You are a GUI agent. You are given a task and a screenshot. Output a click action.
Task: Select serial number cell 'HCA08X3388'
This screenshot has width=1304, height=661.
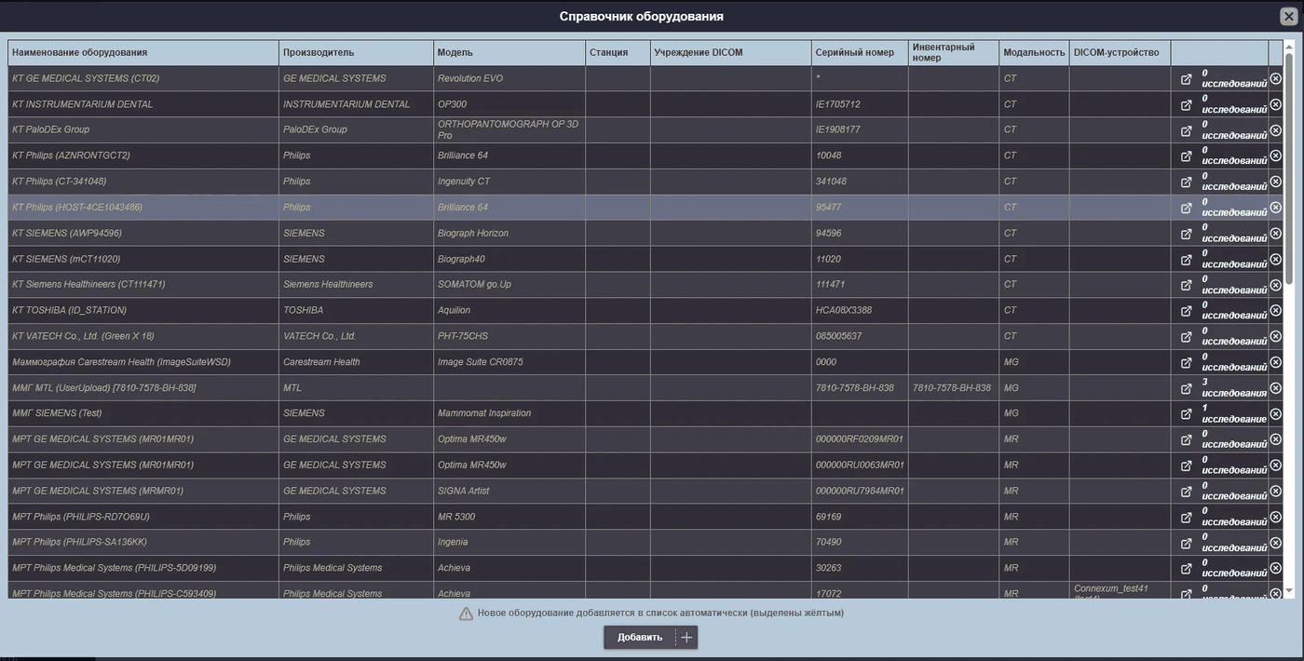[860, 310]
